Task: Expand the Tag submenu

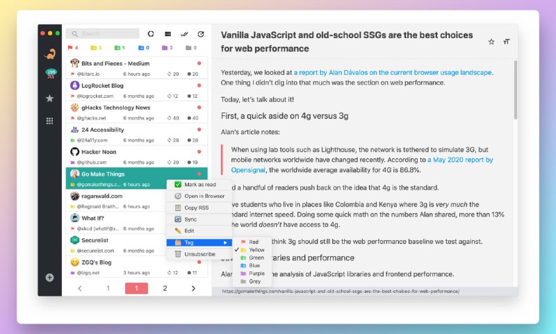Action: pos(199,242)
